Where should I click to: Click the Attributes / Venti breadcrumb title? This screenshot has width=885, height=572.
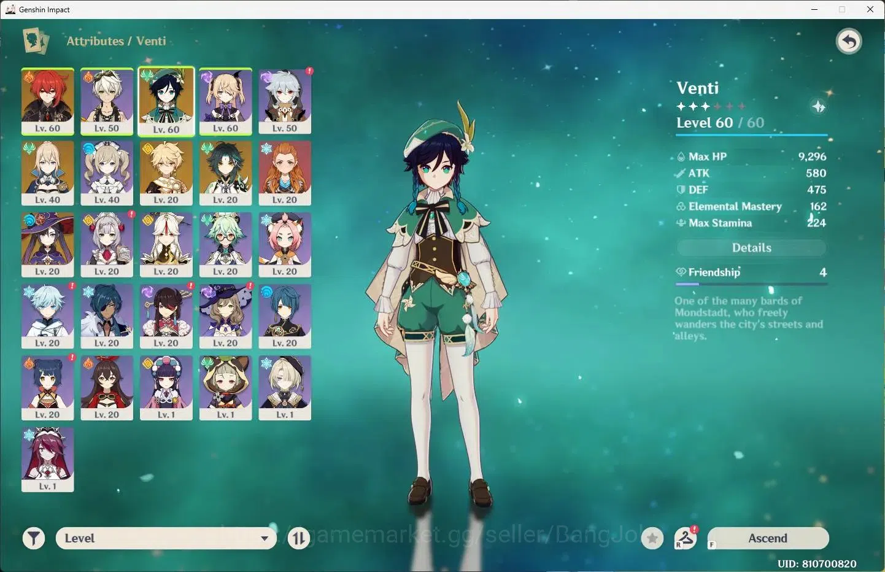116,41
